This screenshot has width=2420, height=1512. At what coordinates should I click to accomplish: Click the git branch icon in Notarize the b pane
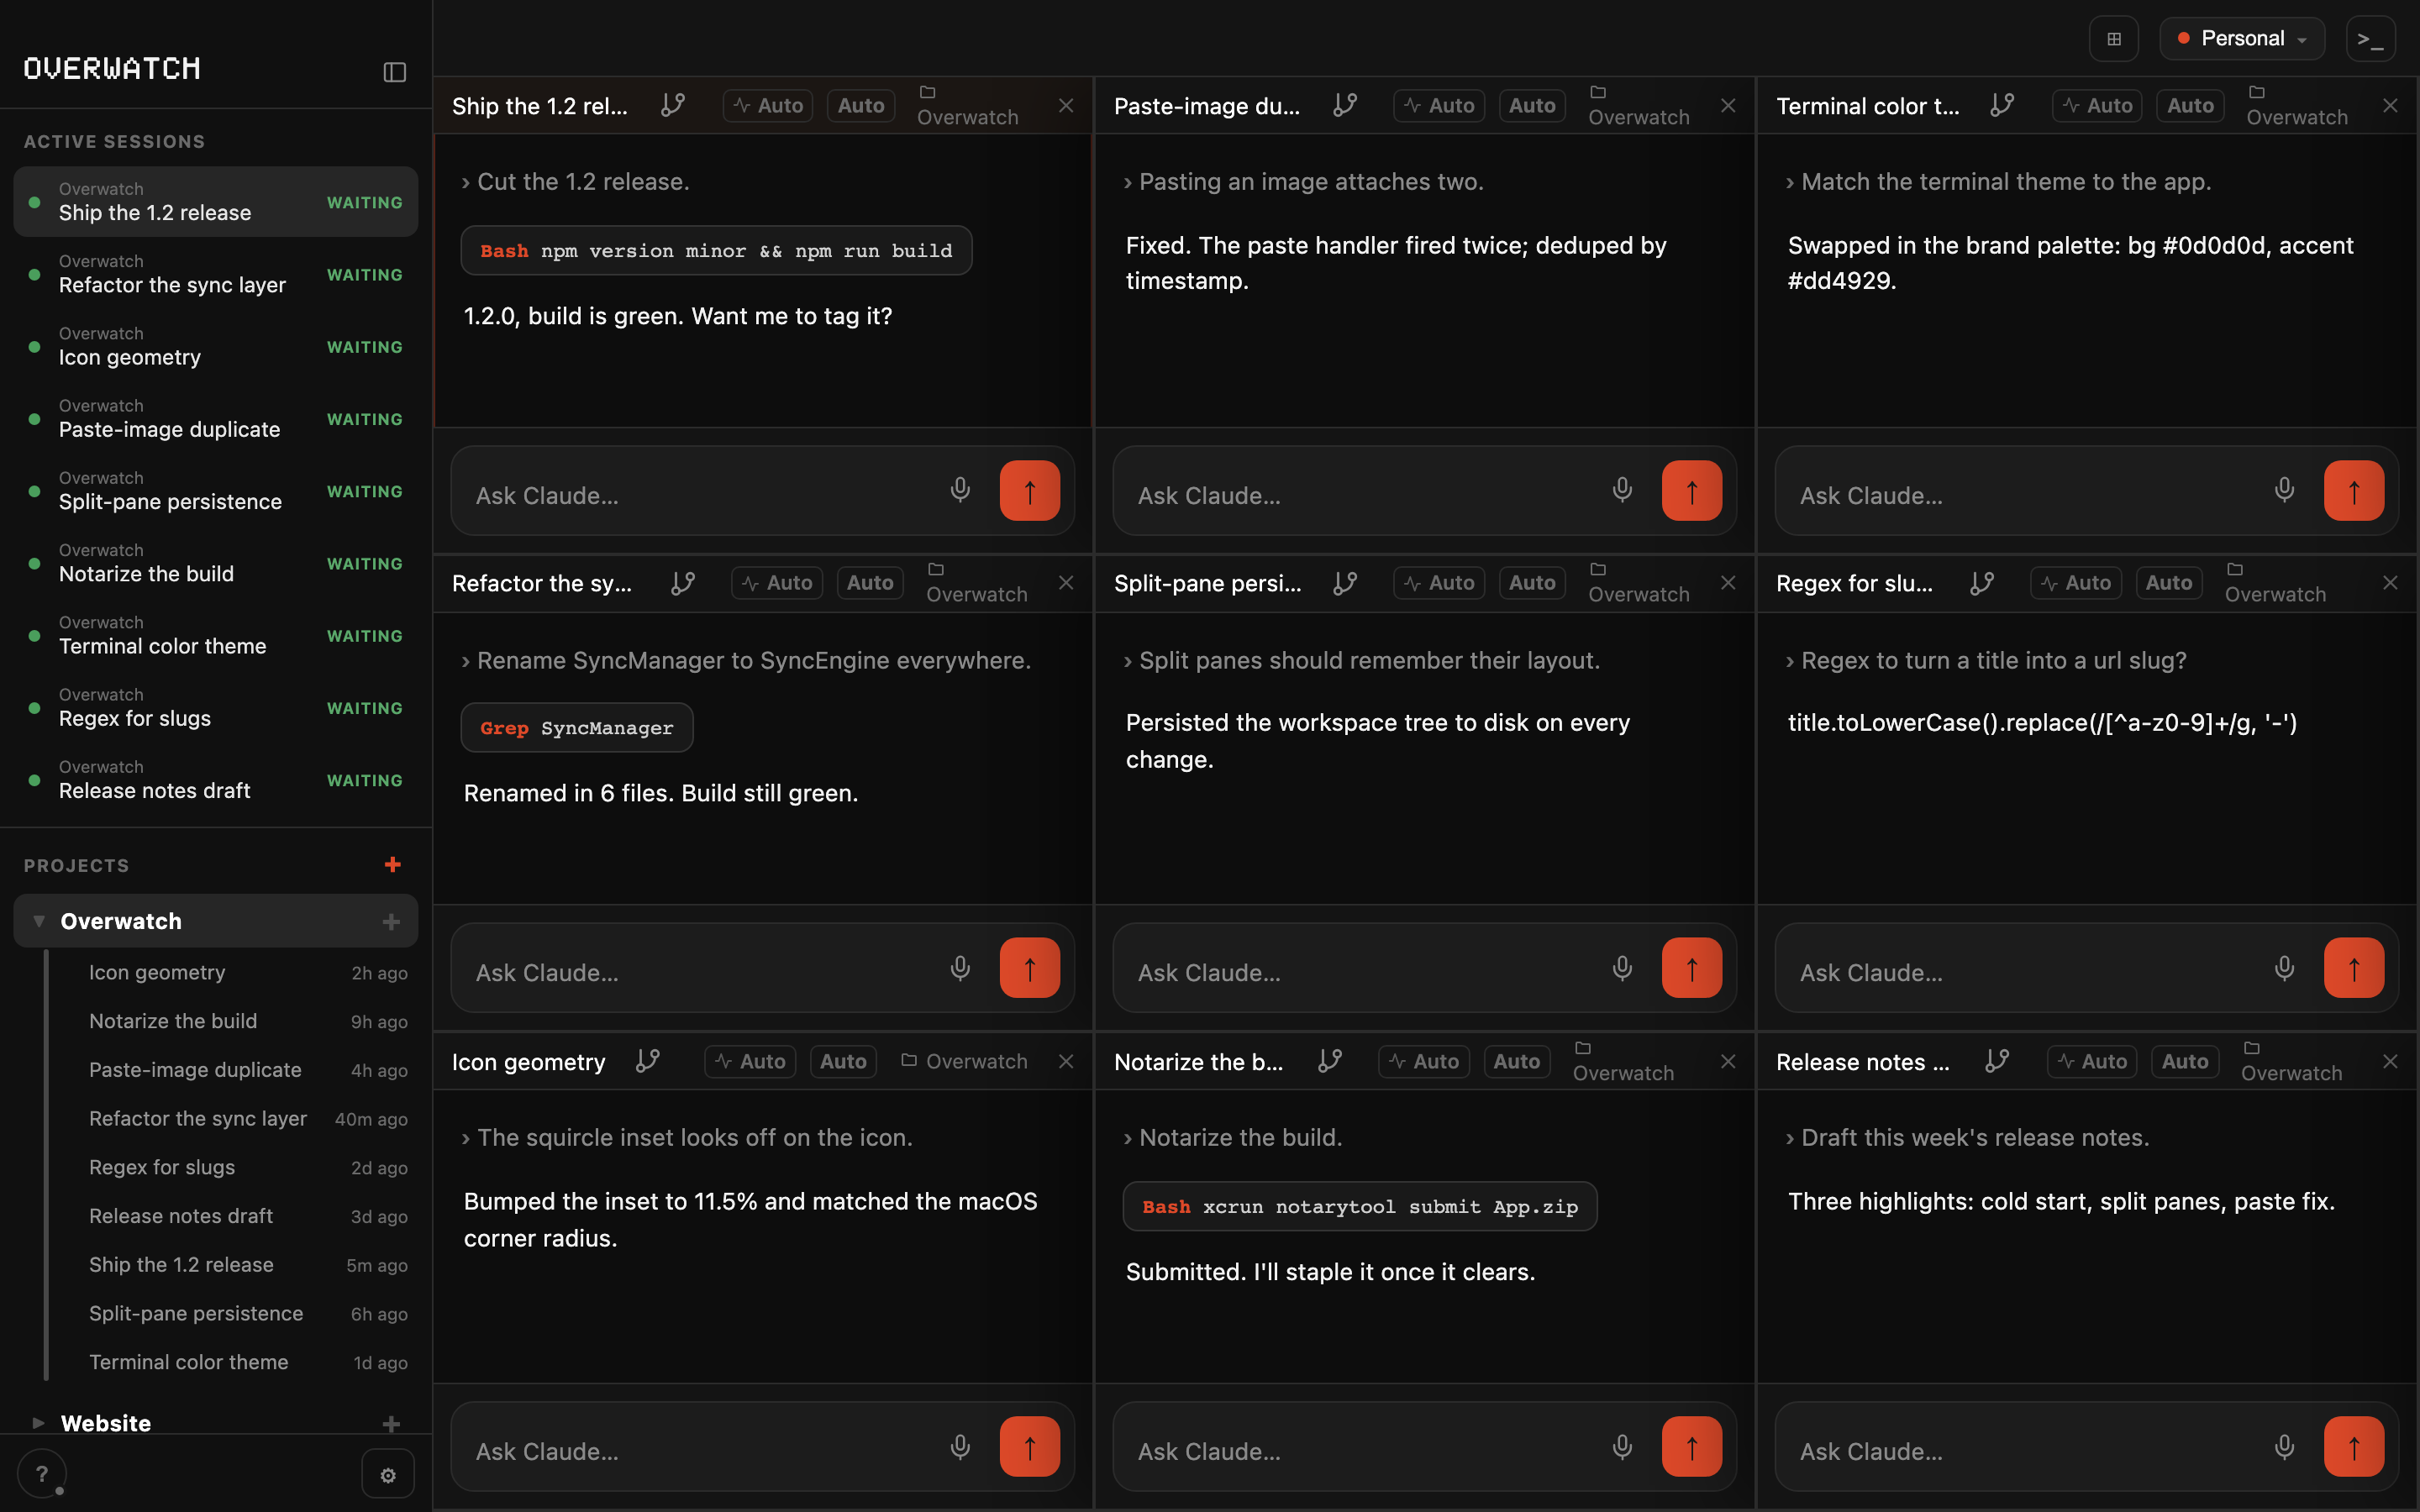(1329, 1061)
